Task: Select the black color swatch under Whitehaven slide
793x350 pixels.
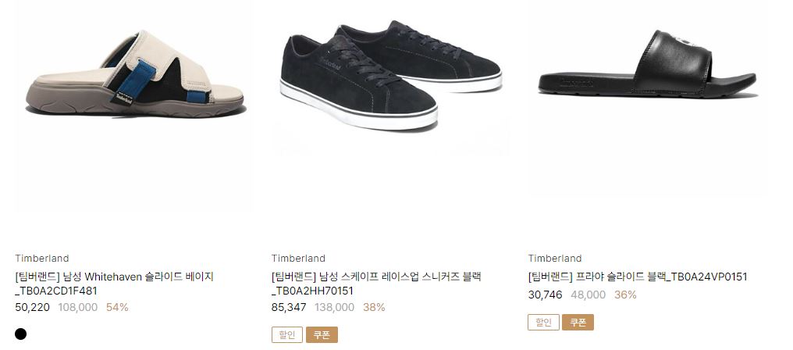Action: click(21, 334)
